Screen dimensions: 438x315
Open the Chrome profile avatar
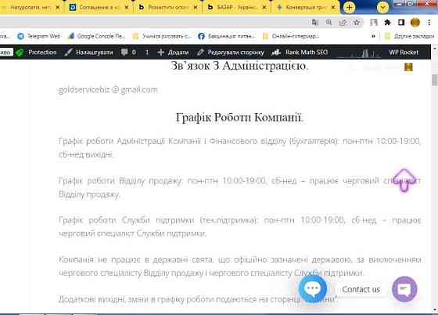pos(415,23)
